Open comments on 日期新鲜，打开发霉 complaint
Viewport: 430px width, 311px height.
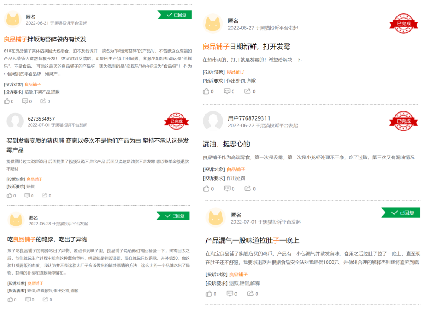click(x=229, y=92)
